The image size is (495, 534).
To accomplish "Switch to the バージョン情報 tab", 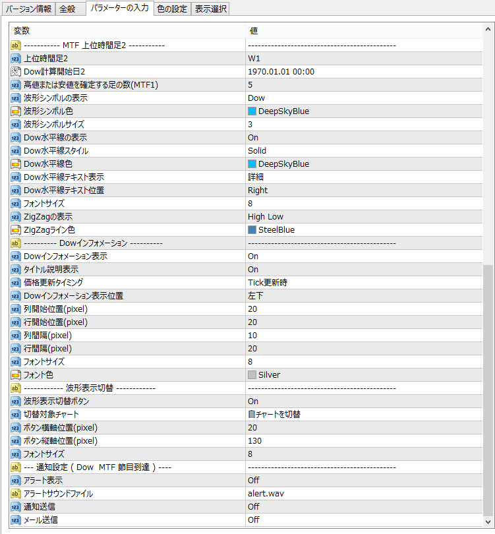I will tap(28, 9).
